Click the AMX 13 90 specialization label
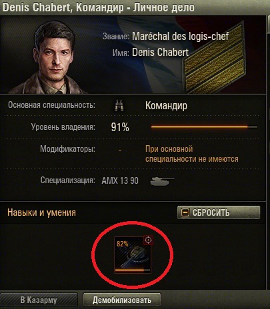Viewport: 270px width, 309px height. (120, 180)
